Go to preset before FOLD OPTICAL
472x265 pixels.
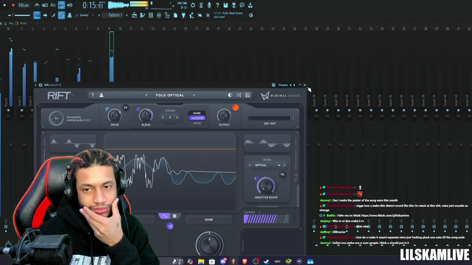(146, 95)
